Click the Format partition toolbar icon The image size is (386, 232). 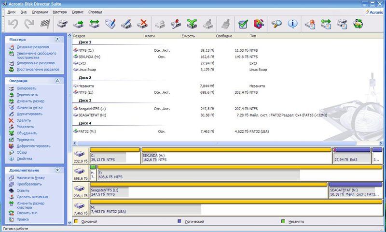pyautogui.click(x=126, y=24)
